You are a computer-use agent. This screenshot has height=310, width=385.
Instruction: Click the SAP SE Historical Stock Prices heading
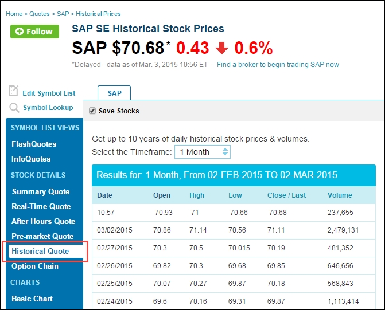pos(148,29)
